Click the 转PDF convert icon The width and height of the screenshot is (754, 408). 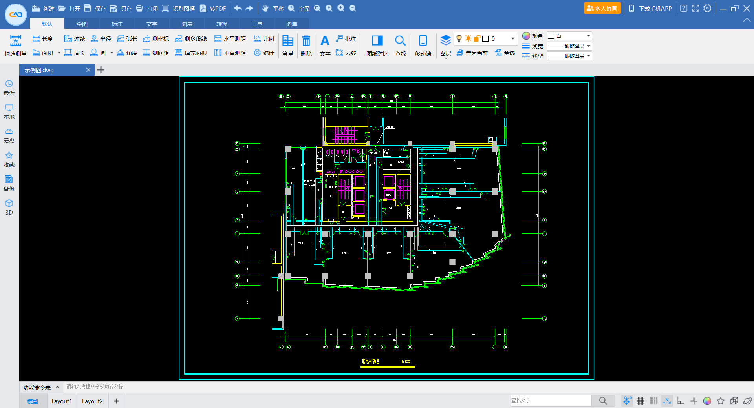(x=213, y=8)
